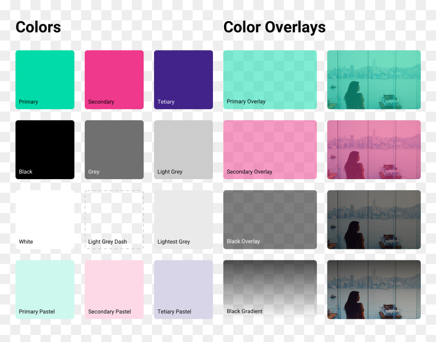436x342 pixels.
Task: Choose the Black Overlay swatch
Action: tap(270, 220)
